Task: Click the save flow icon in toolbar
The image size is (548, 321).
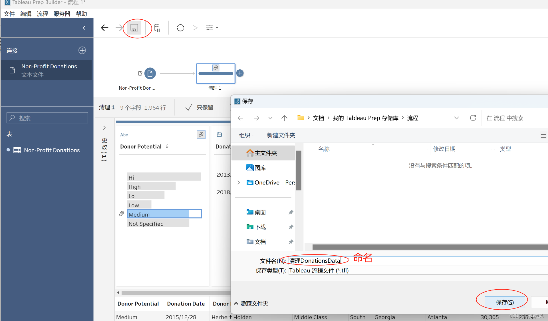Action: [134, 28]
